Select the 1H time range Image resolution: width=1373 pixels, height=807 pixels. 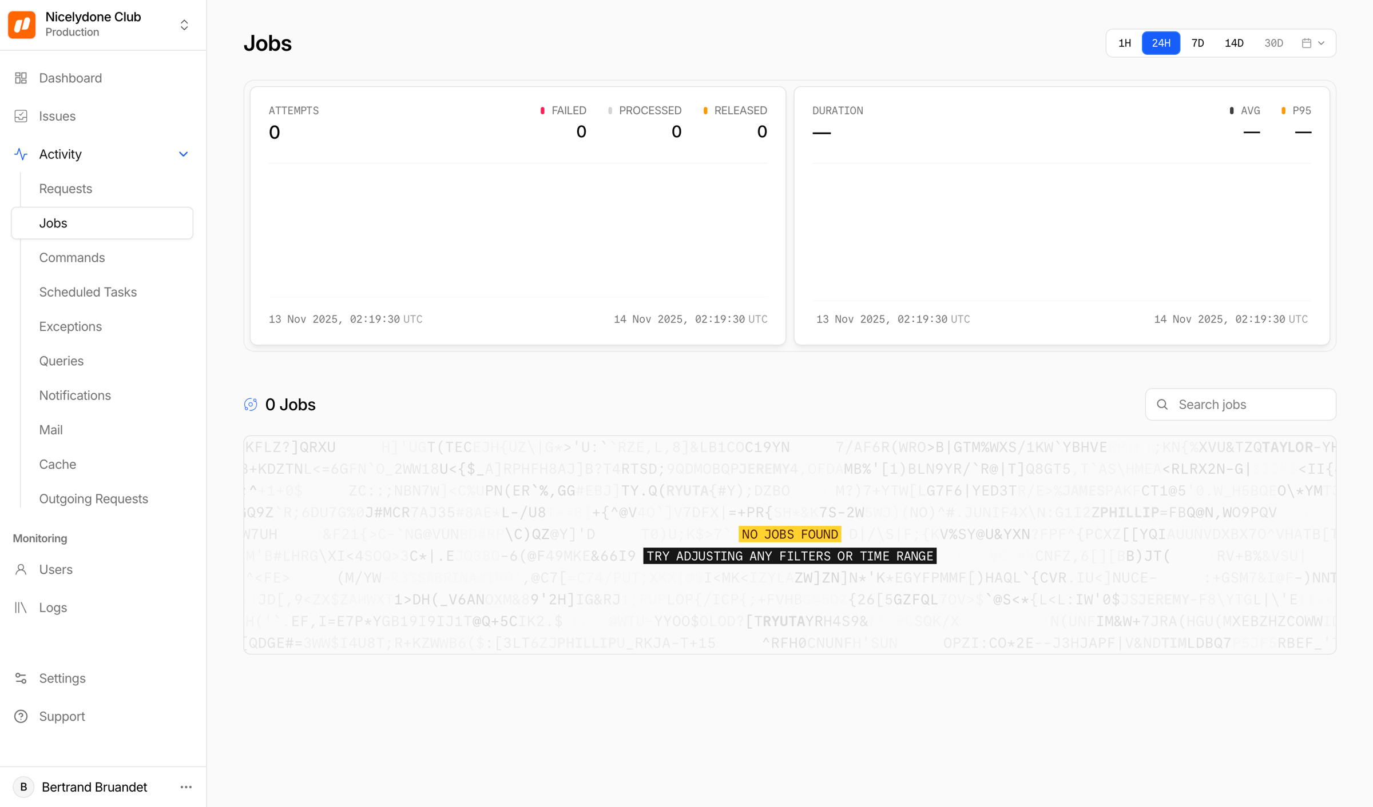[1125, 43]
